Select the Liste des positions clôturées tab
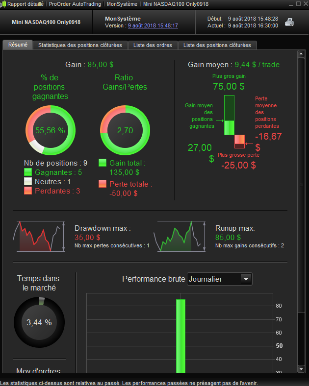 pos(217,45)
